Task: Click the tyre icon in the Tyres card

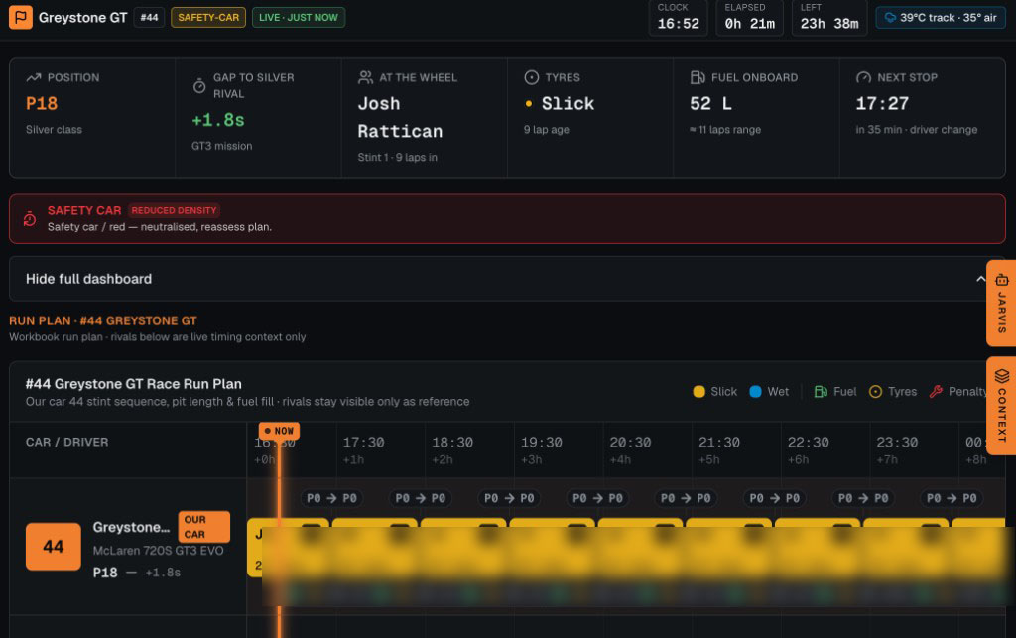Action: tap(532, 77)
